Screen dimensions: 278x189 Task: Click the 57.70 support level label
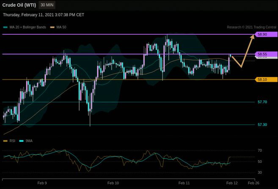pos(262,102)
